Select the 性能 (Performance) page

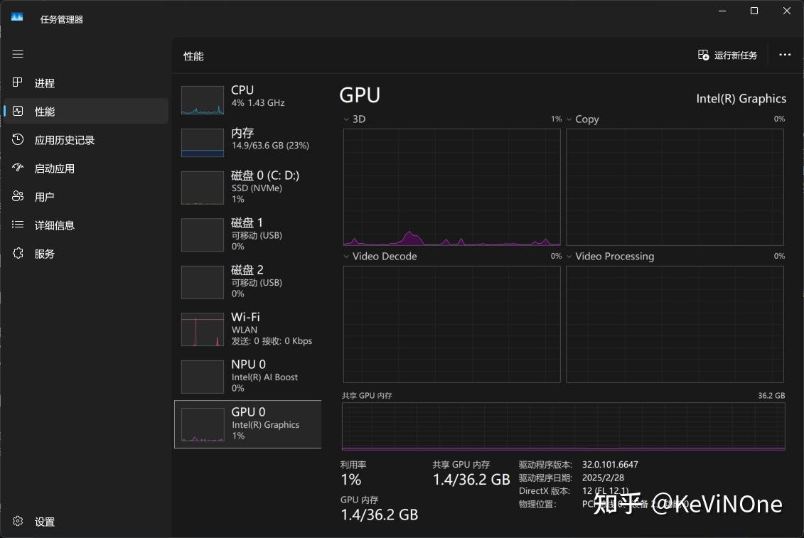tap(44, 112)
